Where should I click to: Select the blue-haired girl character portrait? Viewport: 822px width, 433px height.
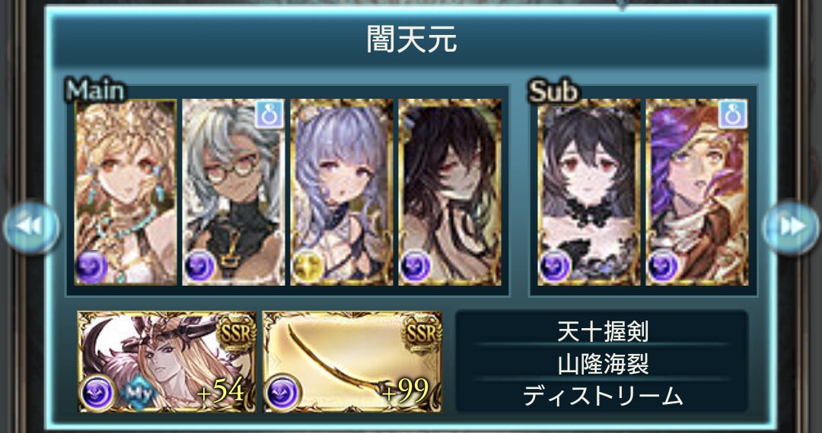[342, 192]
